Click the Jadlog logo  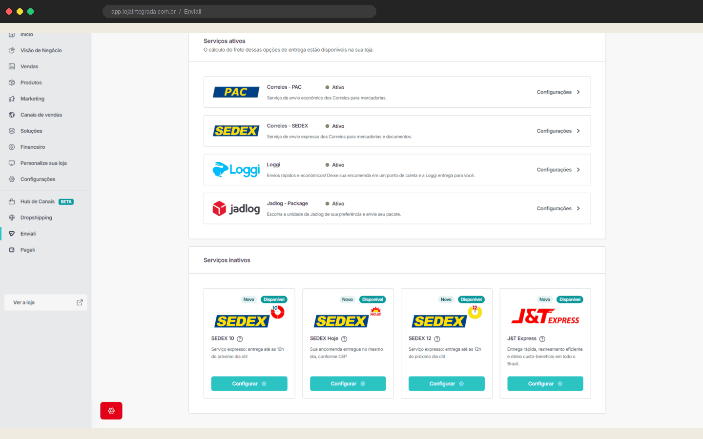236,208
